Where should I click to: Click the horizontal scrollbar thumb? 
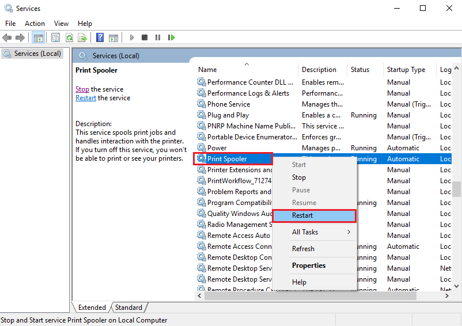coord(310,295)
